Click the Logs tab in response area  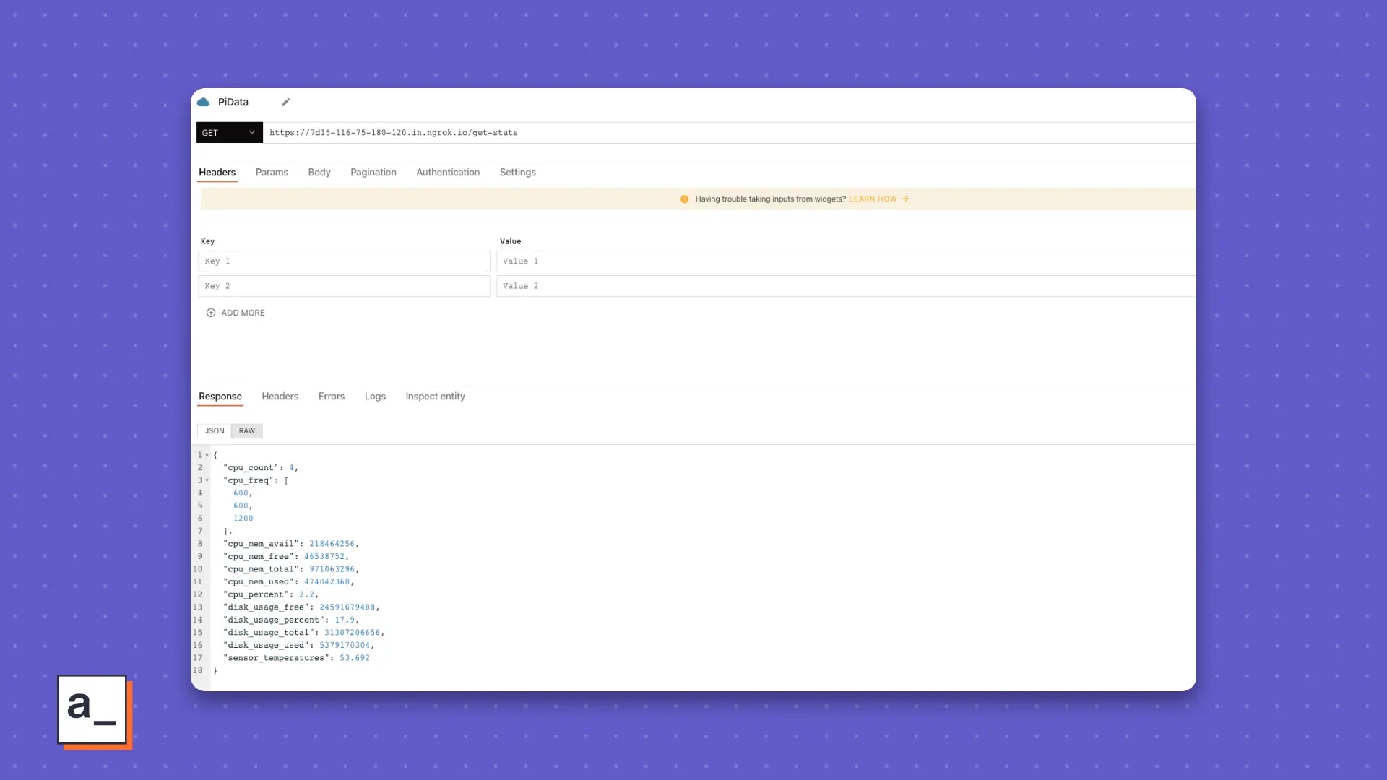(x=374, y=395)
